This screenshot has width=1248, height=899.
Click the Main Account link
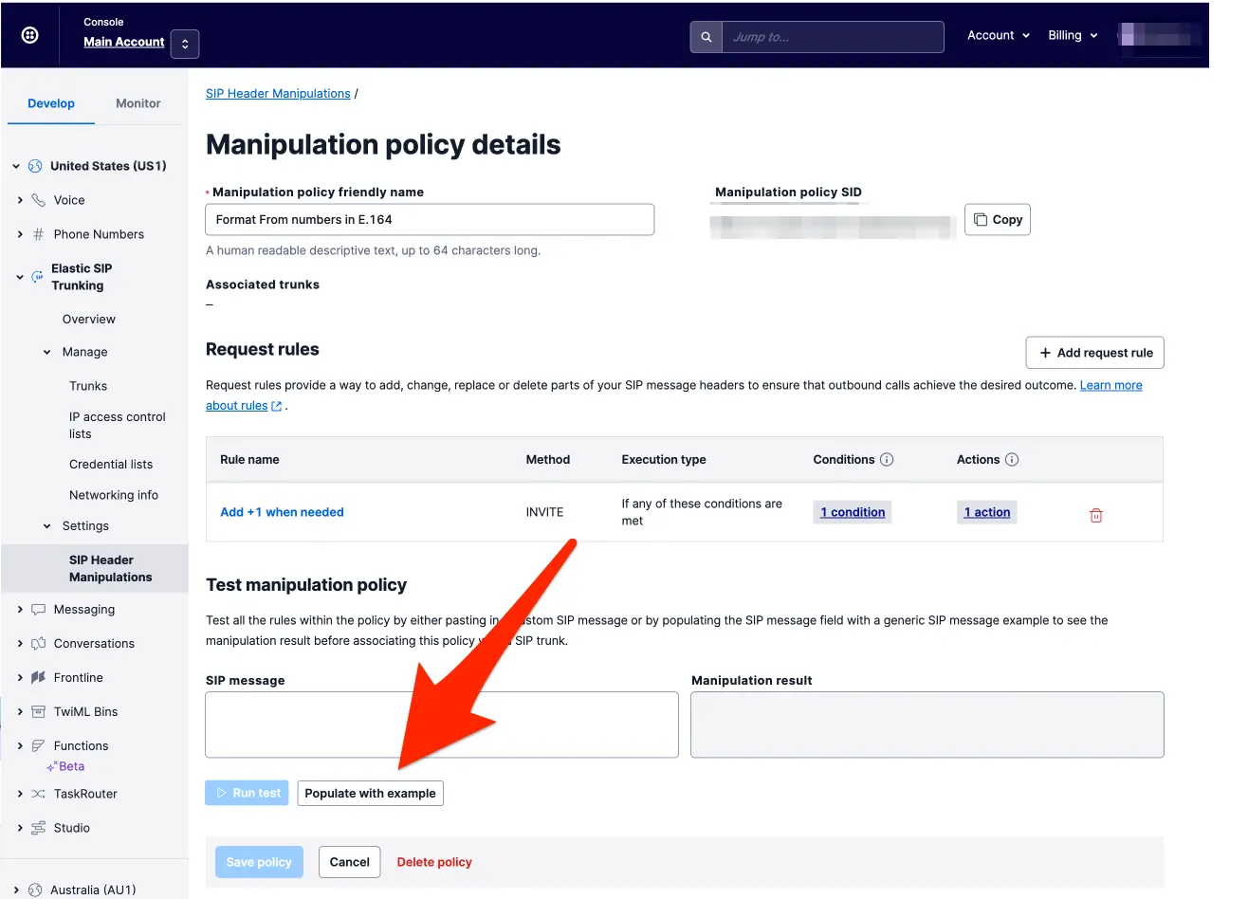pos(123,42)
